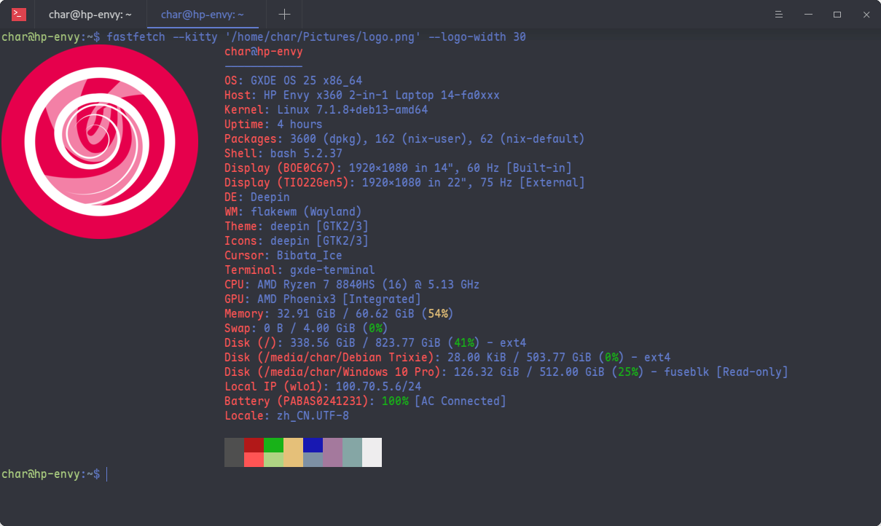This screenshot has width=881, height=526.
Task: Open the terminal hamburger menu
Action: (778, 15)
